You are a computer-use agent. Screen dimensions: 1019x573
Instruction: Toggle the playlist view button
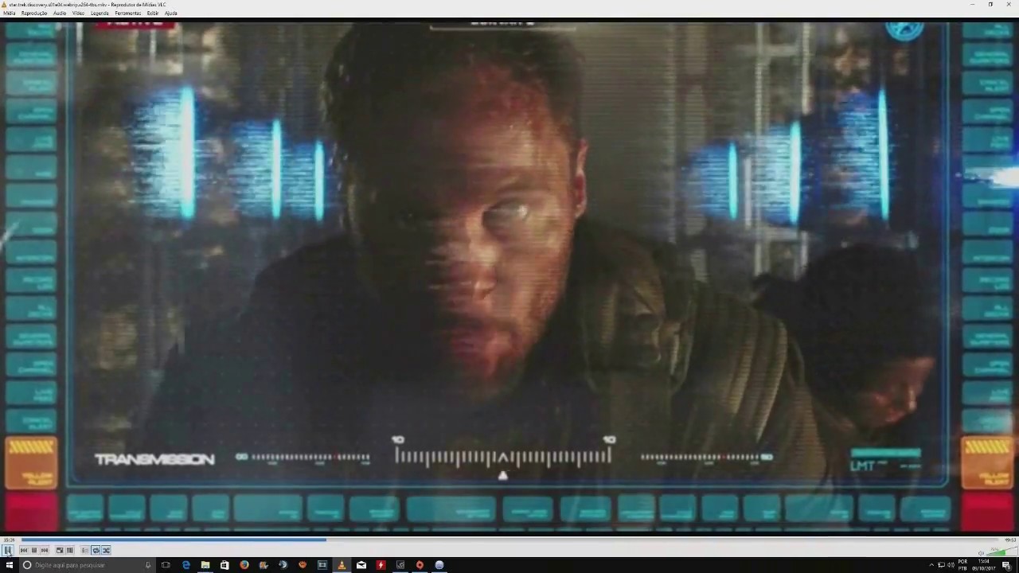tap(85, 550)
